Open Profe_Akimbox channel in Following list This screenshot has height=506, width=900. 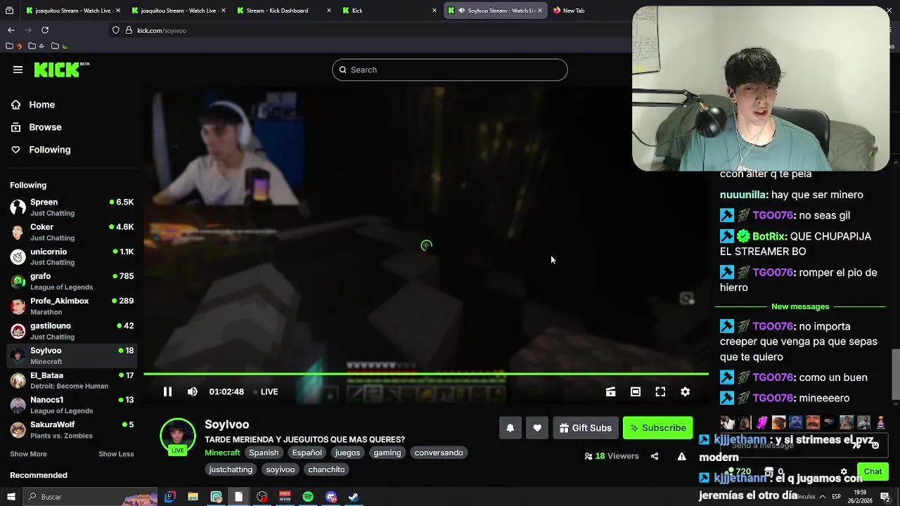[72, 306]
